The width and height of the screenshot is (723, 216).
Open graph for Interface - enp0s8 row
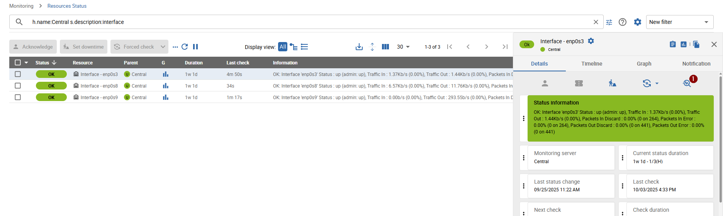pyautogui.click(x=166, y=86)
